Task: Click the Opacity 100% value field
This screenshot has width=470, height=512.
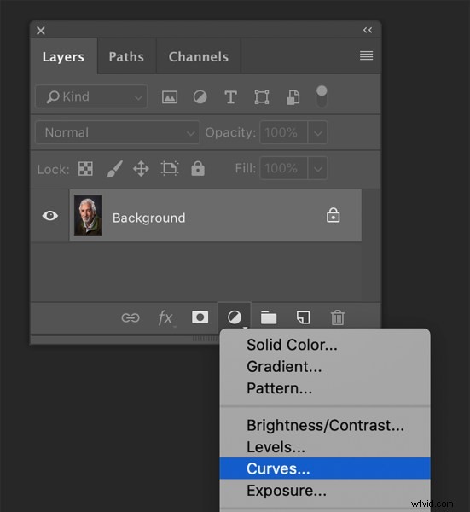Action: pos(283,132)
